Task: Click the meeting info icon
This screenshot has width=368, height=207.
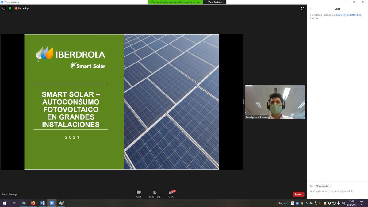Action: click(4, 8)
